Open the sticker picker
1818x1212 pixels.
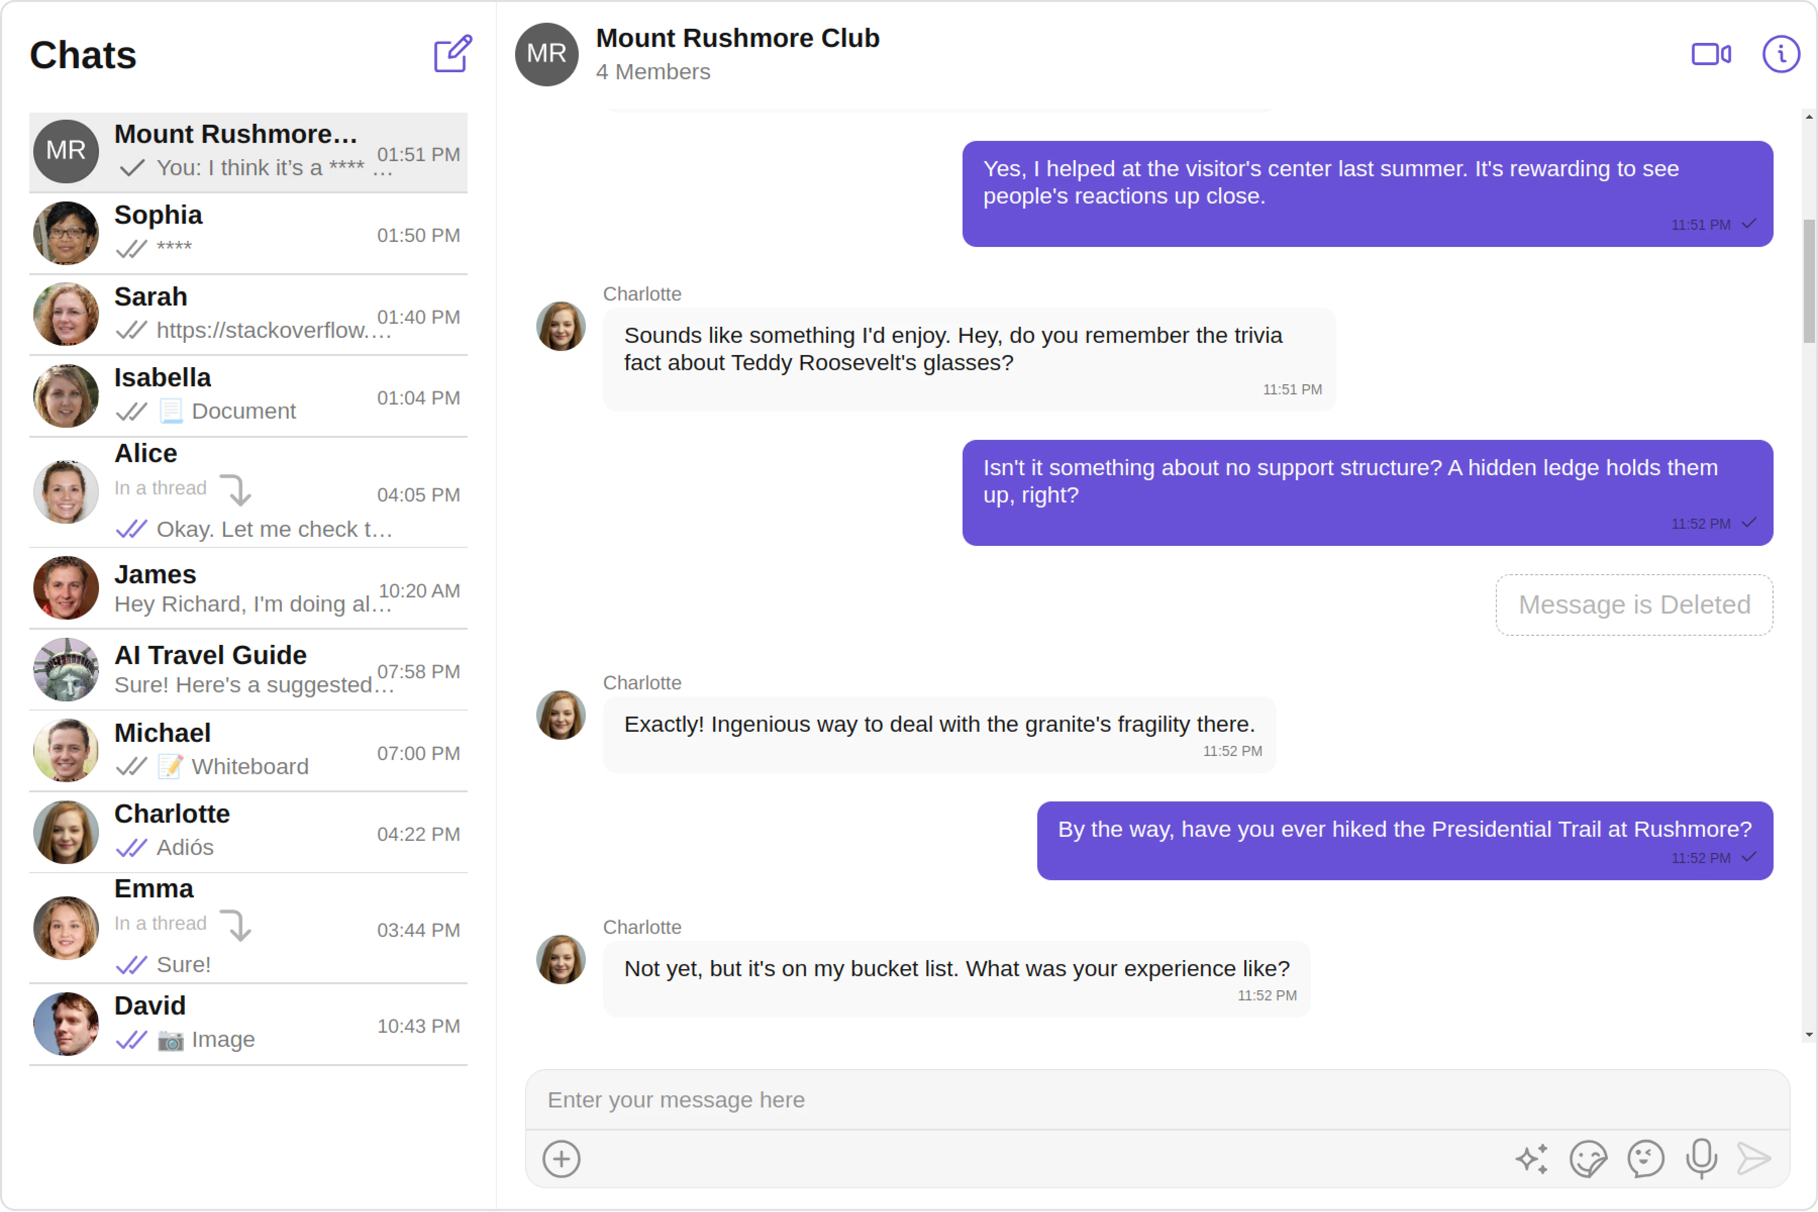[1588, 1158]
